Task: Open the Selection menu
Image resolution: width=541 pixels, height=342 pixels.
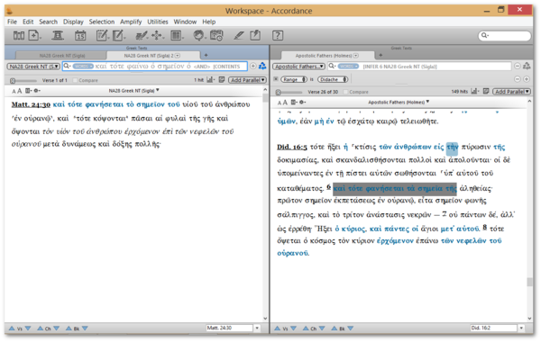Action: point(102,22)
